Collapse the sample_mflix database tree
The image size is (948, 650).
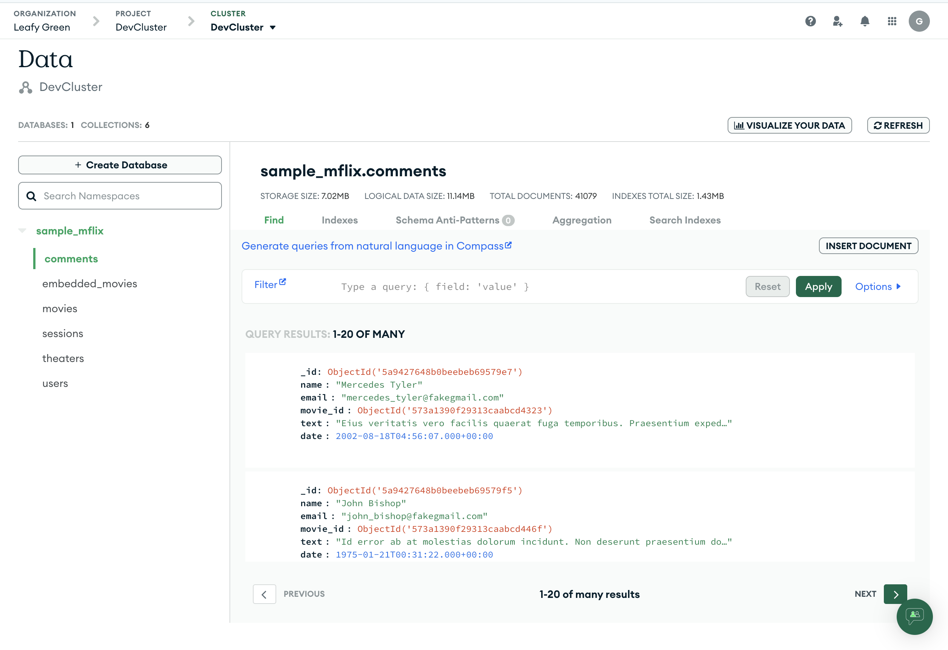(22, 231)
